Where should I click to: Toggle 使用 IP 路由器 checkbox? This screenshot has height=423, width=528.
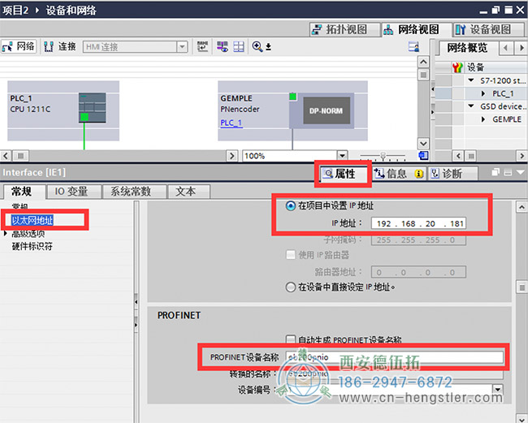coord(291,255)
